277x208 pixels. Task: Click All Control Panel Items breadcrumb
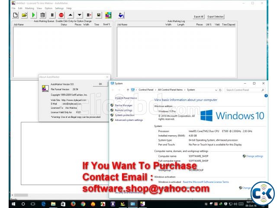[170, 90]
